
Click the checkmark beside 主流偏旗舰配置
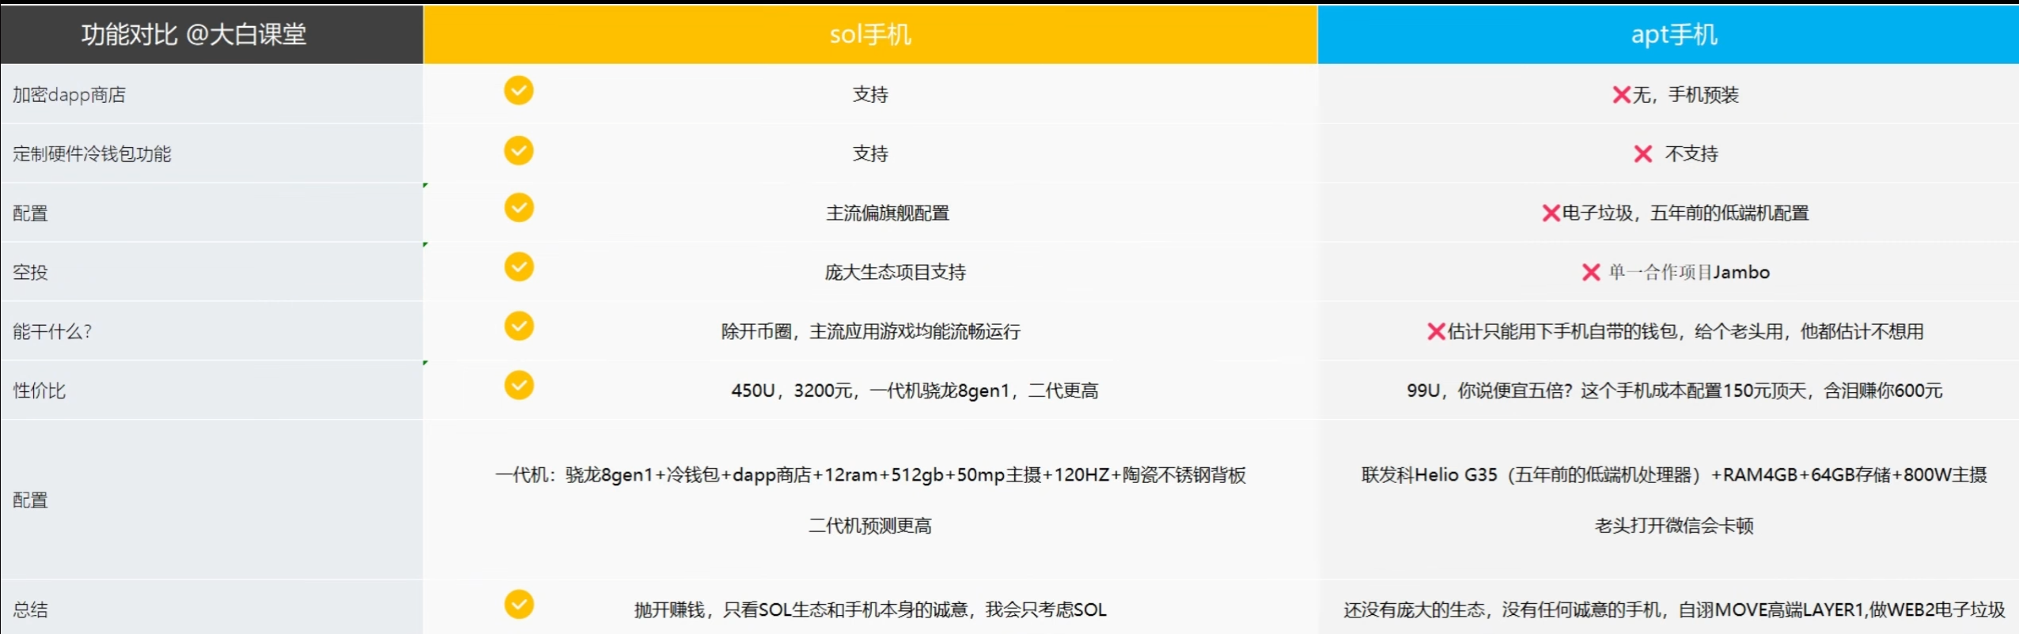519,208
